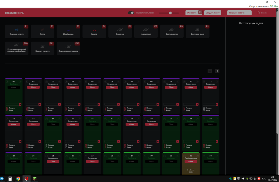Open Текущие задачи tasks panel
The image size is (279, 182).
(239, 13)
